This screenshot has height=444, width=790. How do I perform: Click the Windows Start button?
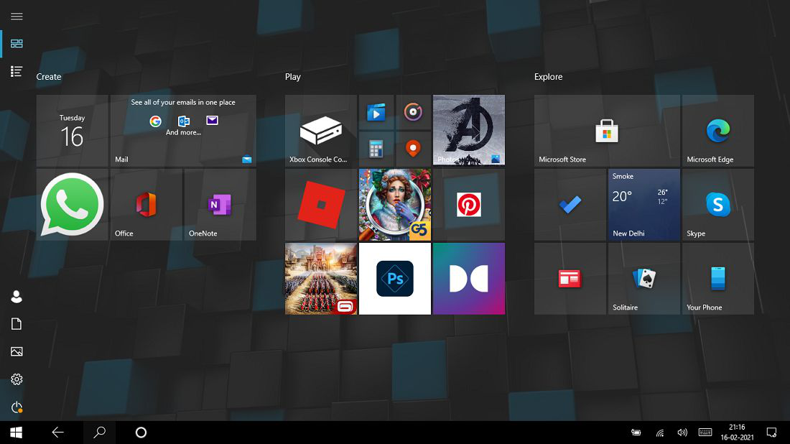[16, 433]
